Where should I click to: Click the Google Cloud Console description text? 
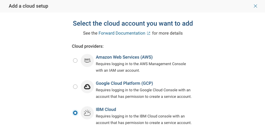point(144,93)
